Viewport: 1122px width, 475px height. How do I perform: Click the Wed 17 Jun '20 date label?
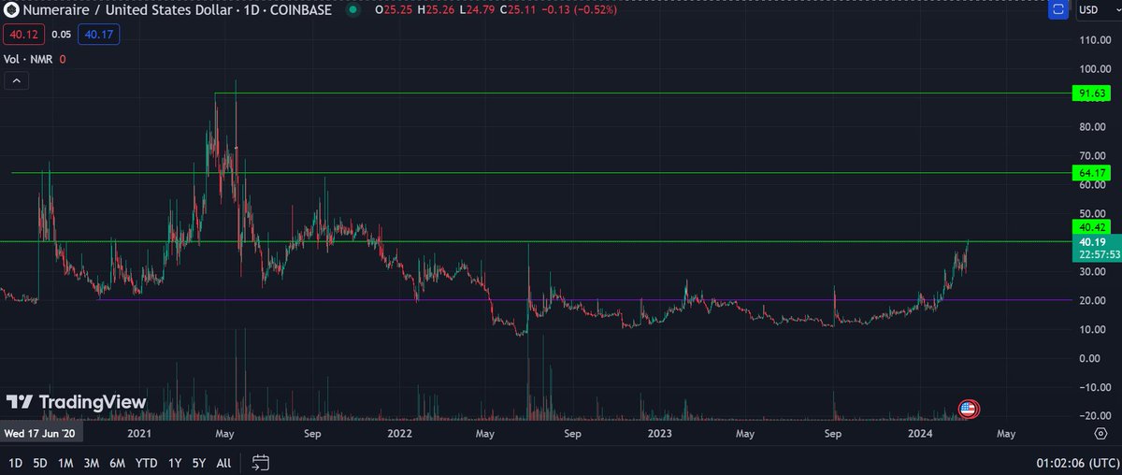tap(42, 434)
